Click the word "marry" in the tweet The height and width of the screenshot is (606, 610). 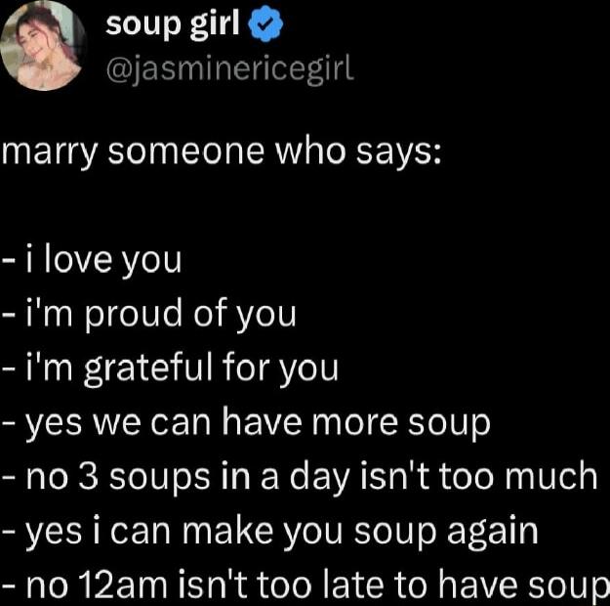[41, 155]
